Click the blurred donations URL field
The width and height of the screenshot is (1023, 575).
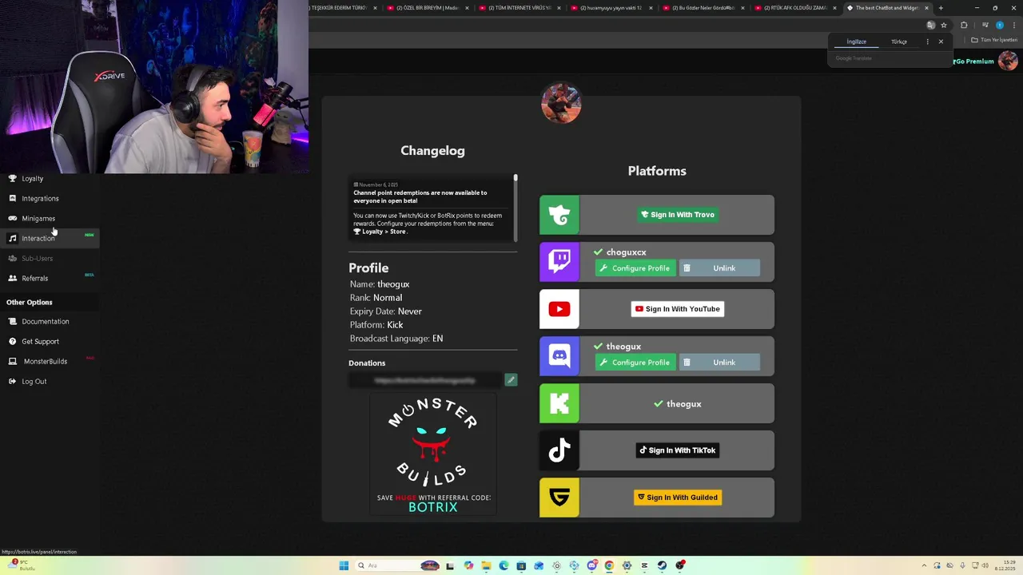[x=425, y=380]
